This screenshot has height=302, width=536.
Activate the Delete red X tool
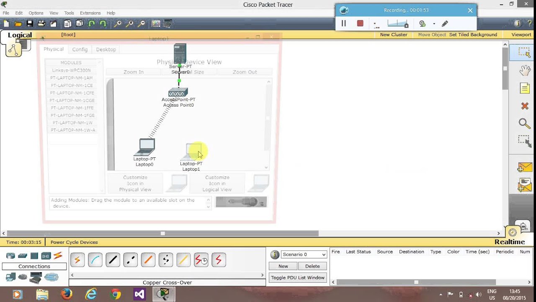524,106
